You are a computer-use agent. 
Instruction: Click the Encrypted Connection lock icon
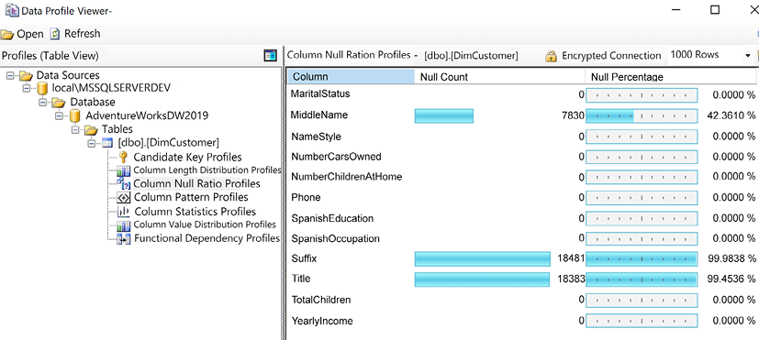[x=551, y=56]
